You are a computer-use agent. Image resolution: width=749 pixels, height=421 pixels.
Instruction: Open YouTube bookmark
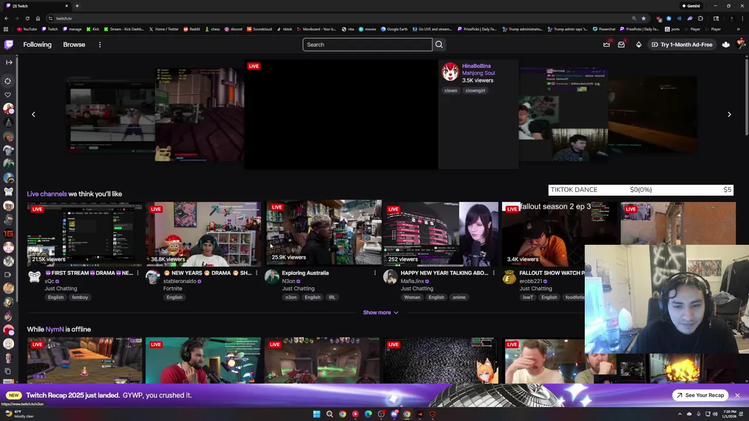click(x=27, y=29)
